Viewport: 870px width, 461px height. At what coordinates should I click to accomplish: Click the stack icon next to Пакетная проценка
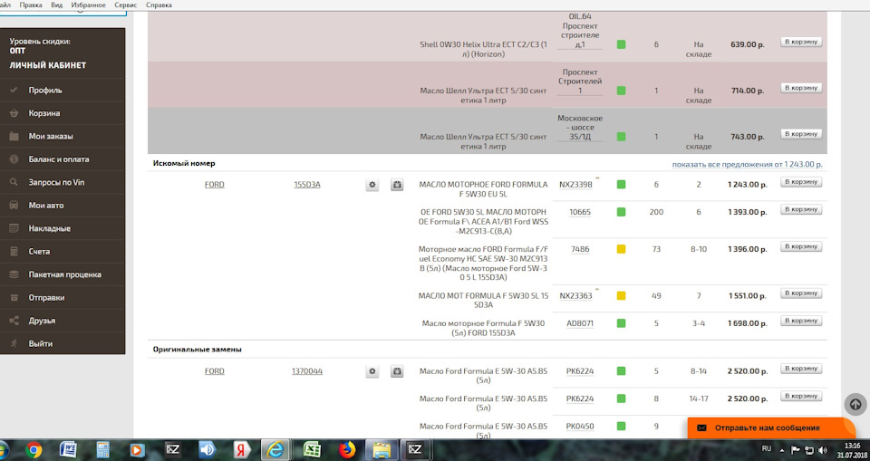14,274
